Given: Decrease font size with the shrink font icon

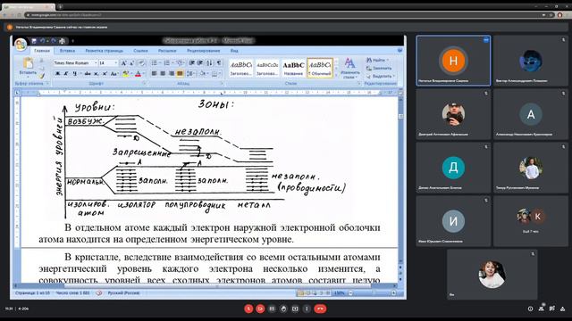Looking at the screenshot, I should click(131, 63).
